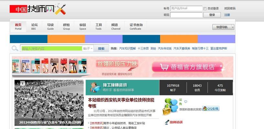Select slideshow page 1 indicator
The image size is (264, 129).
pos(18,83)
